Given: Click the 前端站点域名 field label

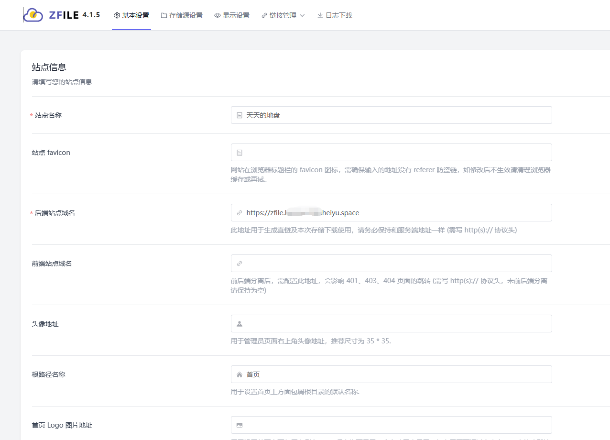Looking at the screenshot, I should point(52,264).
